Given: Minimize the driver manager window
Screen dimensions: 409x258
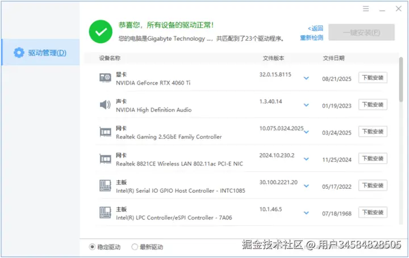Looking at the screenshot, I should (382, 10).
